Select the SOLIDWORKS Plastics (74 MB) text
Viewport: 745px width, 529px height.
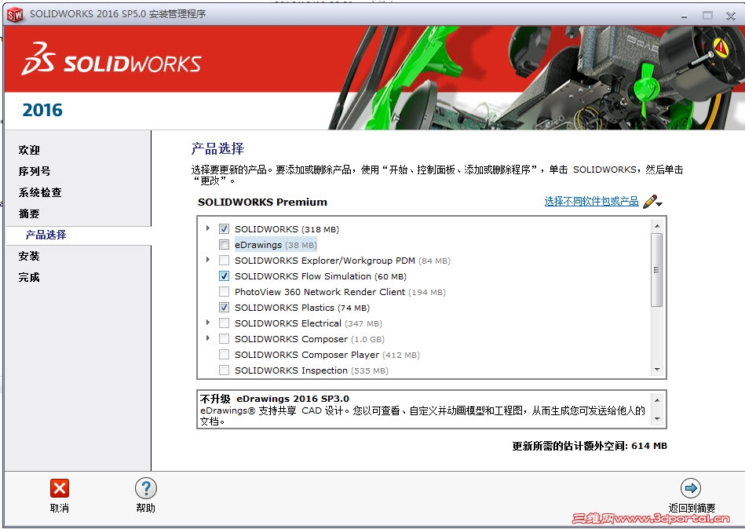point(302,308)
